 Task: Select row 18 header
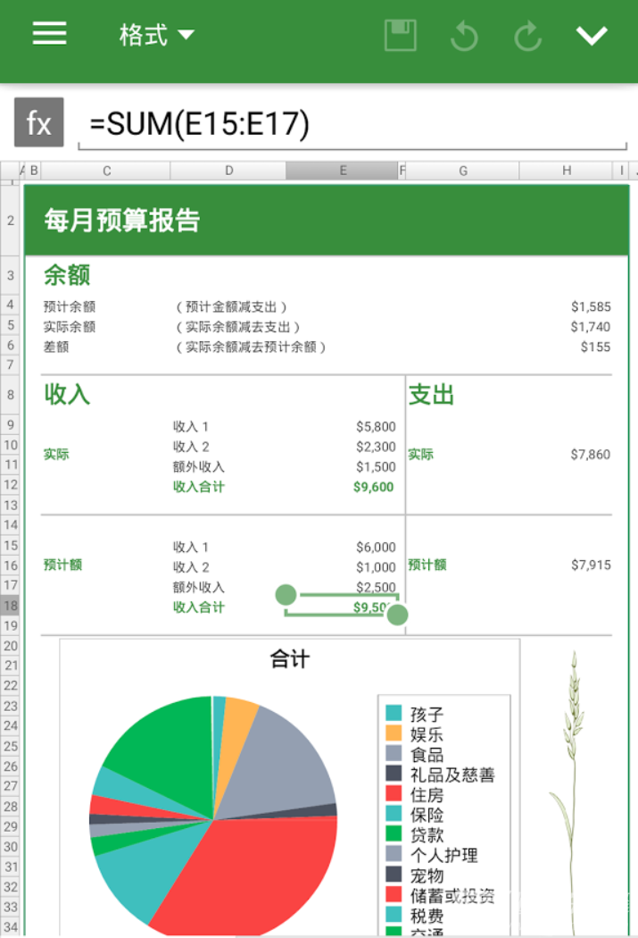10,606
